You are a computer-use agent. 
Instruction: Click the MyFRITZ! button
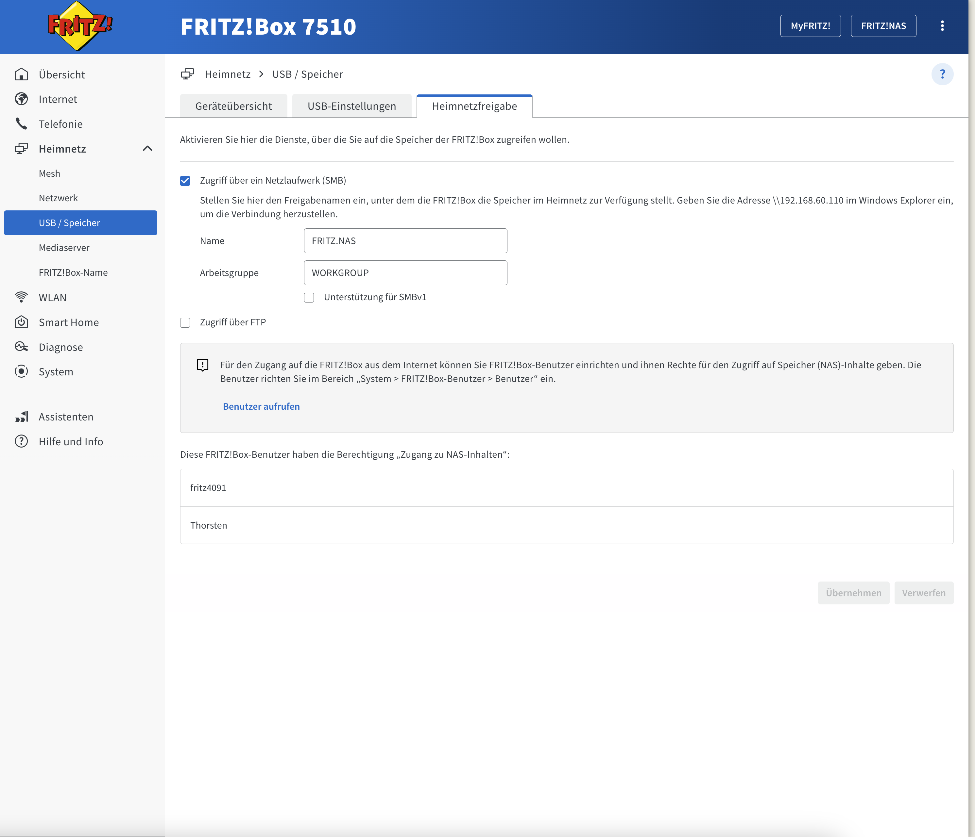click(x=810, y=26)
